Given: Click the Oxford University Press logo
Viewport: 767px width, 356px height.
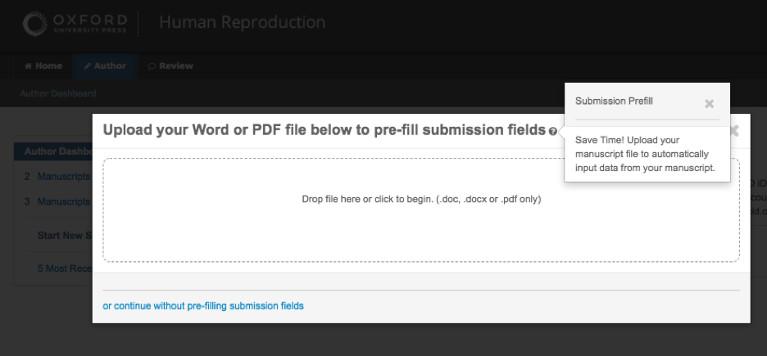Looking at the screenshot, I should 75,24.
